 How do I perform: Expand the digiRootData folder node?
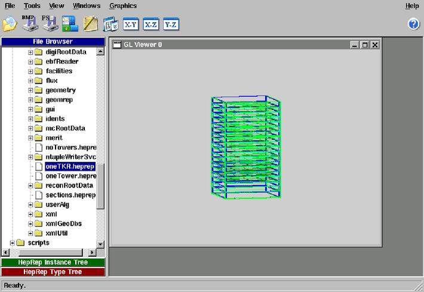(30, 52)
